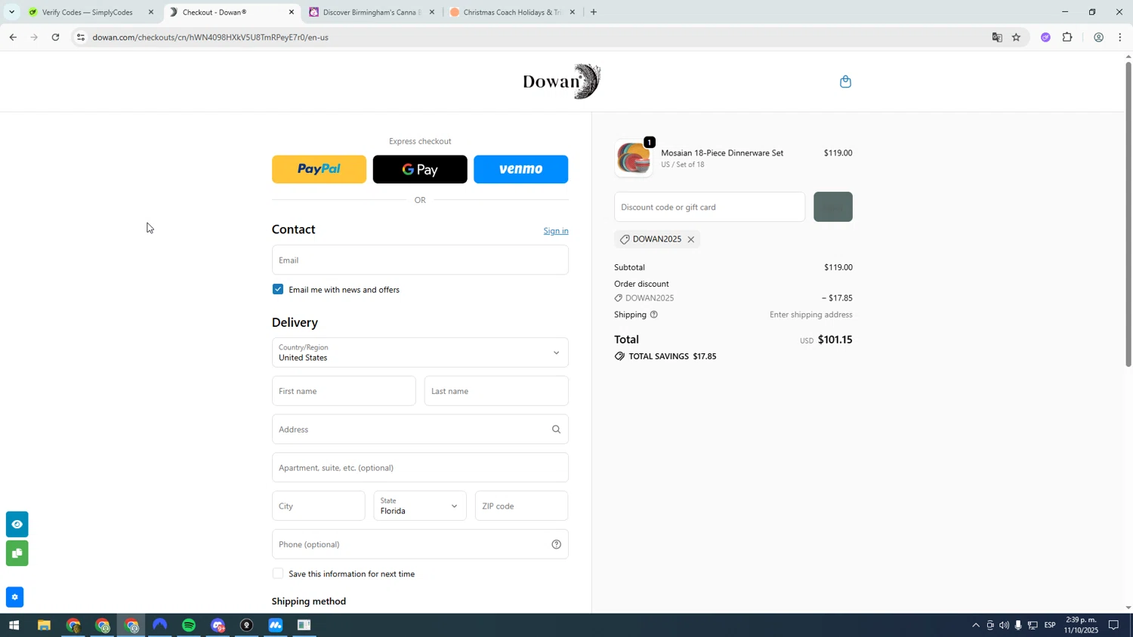Show hidden system tray icons

[975, 626]
